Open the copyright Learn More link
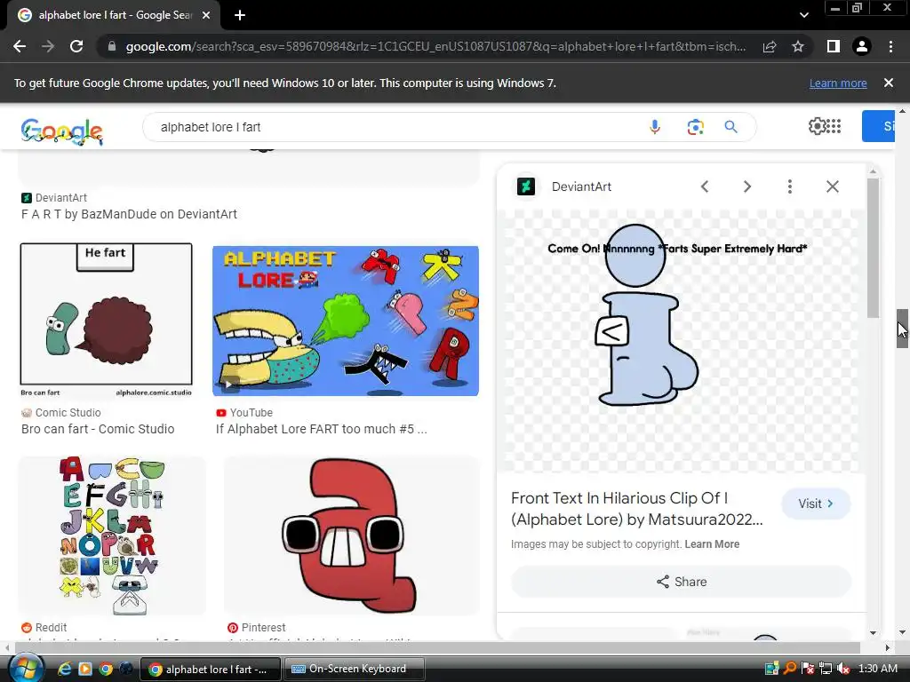This screenshot has height=682, width=910. 712,544
